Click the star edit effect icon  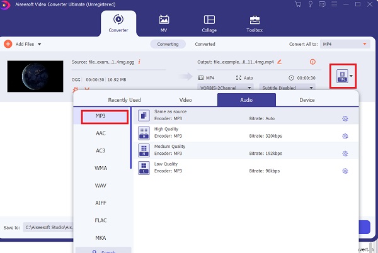point(75,89)
